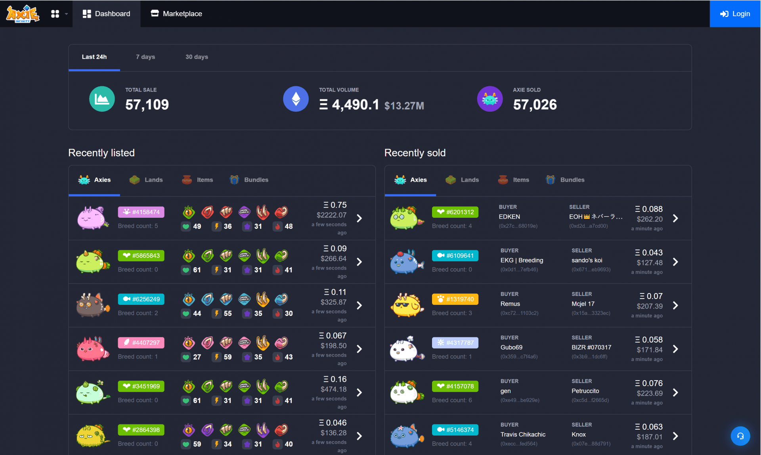Viewport: 761px width, 455px height.
Task: Click the Ethereum Total Volume icon
Action: 296,99
